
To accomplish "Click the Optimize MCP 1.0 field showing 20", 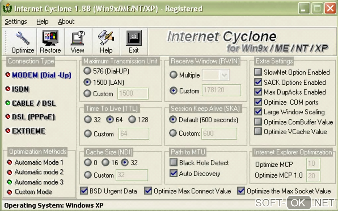I will (313, 176).
